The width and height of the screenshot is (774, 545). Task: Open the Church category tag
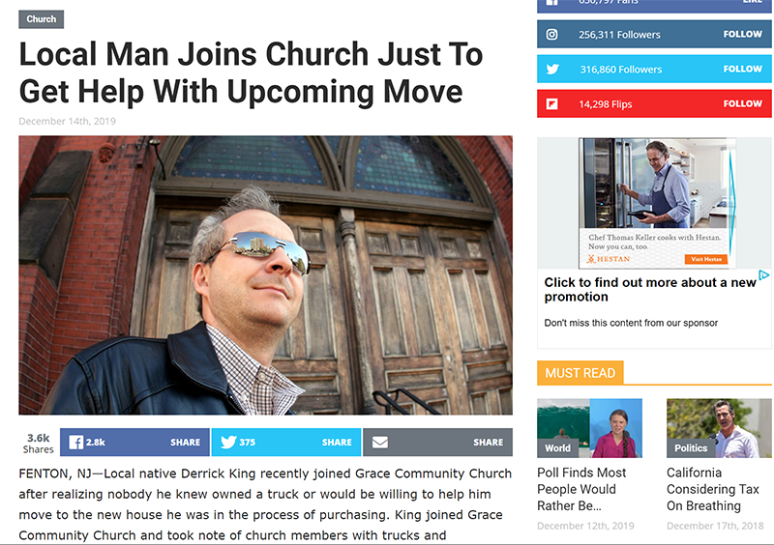(41, 19)
